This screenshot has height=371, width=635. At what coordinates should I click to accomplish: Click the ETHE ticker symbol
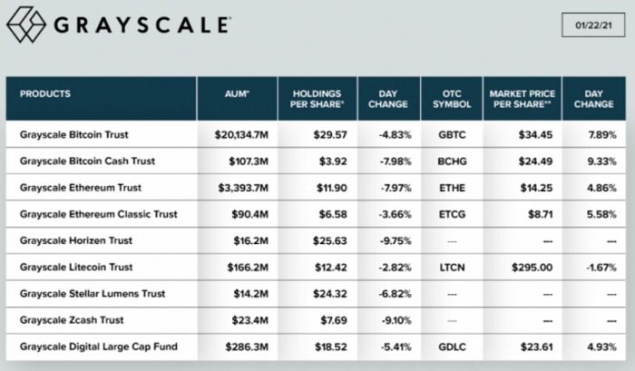tap(451, 187)
